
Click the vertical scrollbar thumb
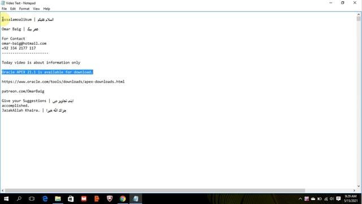tap(358, 19)
